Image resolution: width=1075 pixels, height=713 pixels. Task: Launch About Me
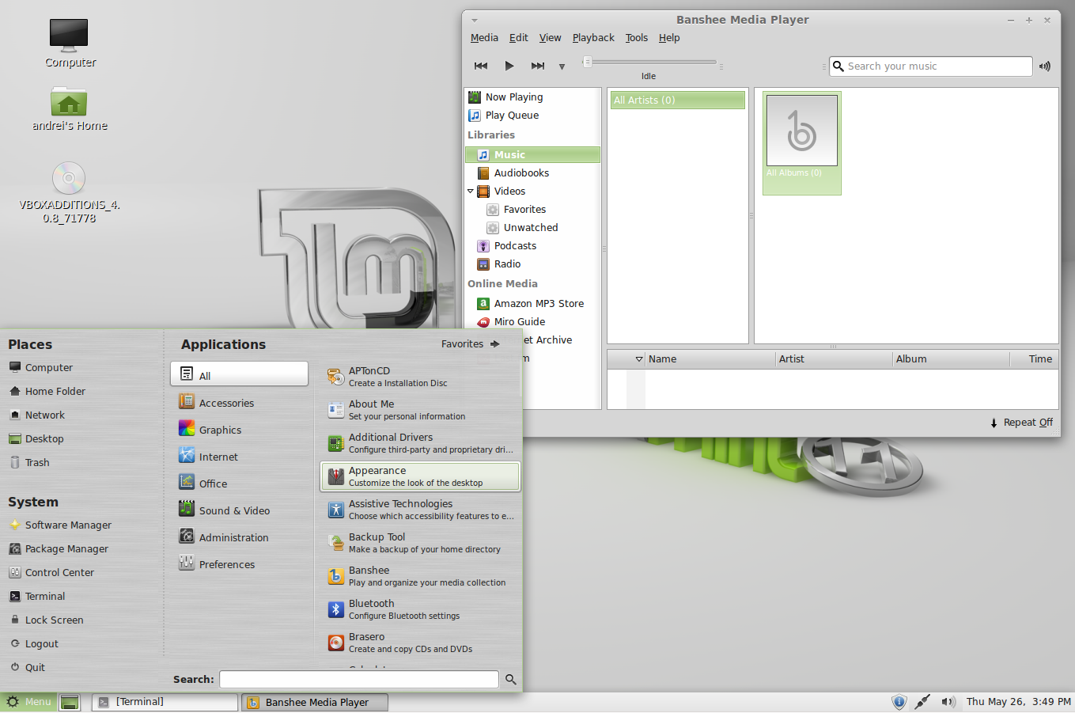pyautogui.click(x=420, y=410)
